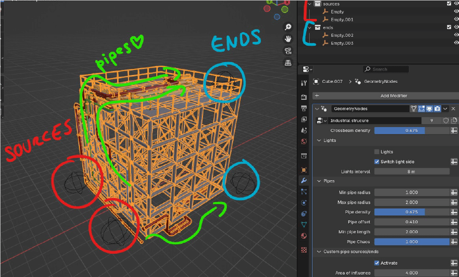
Task: Enable the Lights checkbox
Action: point(377,152)
